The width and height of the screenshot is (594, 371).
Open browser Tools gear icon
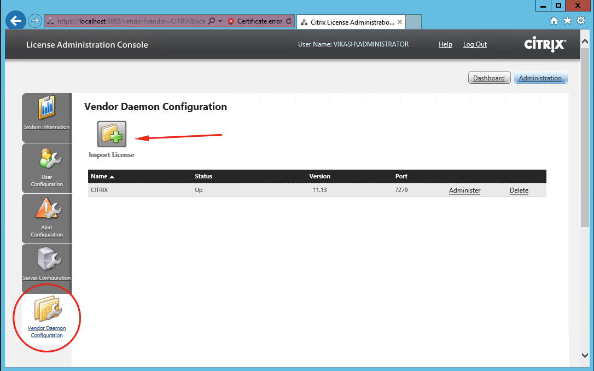pos(581,20)
